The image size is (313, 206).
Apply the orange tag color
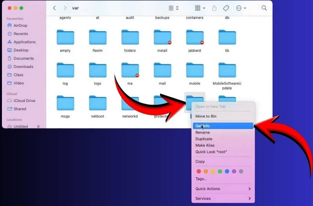[x=206, y=171]
